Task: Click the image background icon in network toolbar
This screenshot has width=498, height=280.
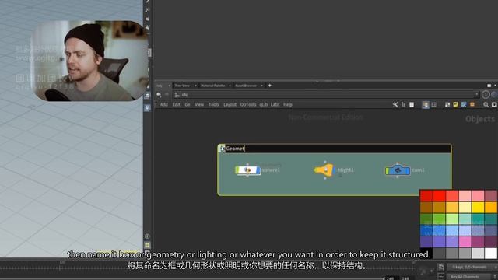Action: (x=447, y=104)
